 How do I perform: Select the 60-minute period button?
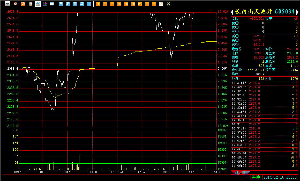point(133,4)
